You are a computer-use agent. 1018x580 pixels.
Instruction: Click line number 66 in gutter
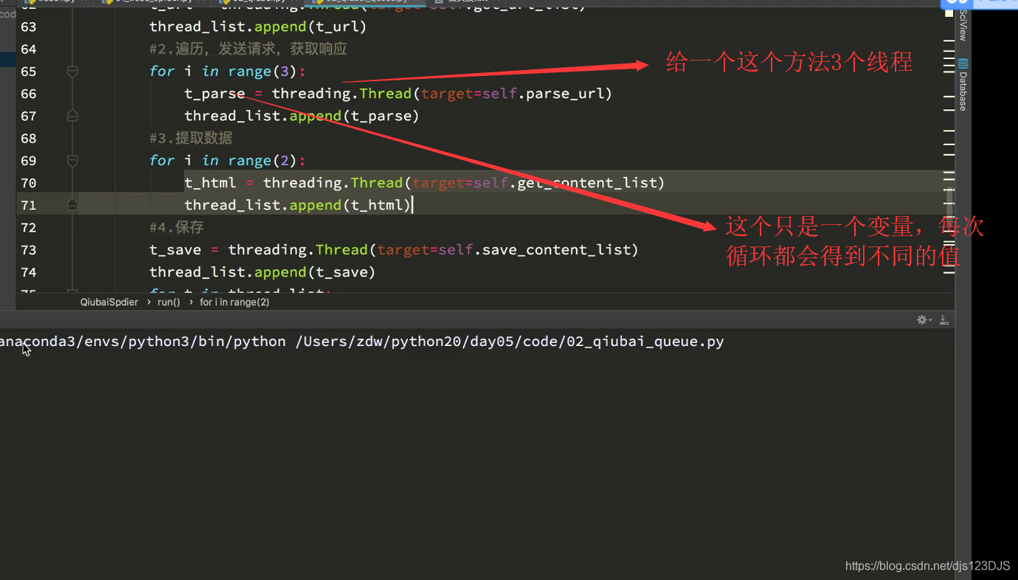click(29, 94)
